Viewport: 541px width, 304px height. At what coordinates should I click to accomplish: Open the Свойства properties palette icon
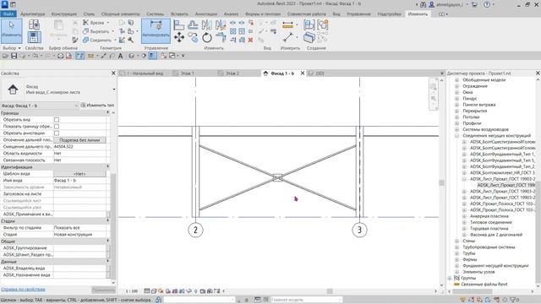34,37
